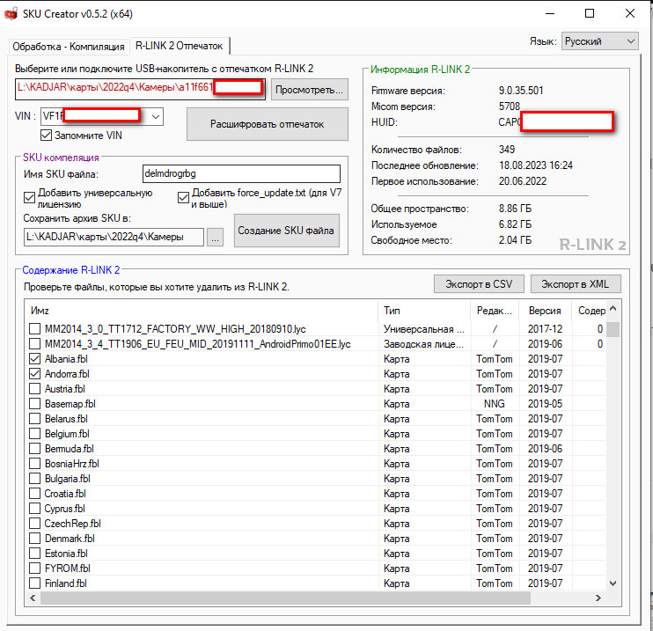
Task: Click the Просмотреть... browse button
Action: (x=310, y=90)
